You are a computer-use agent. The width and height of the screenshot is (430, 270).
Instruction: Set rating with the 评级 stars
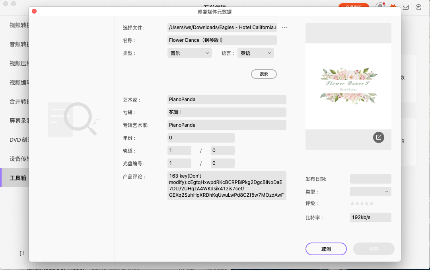click(x=362, y=203)
